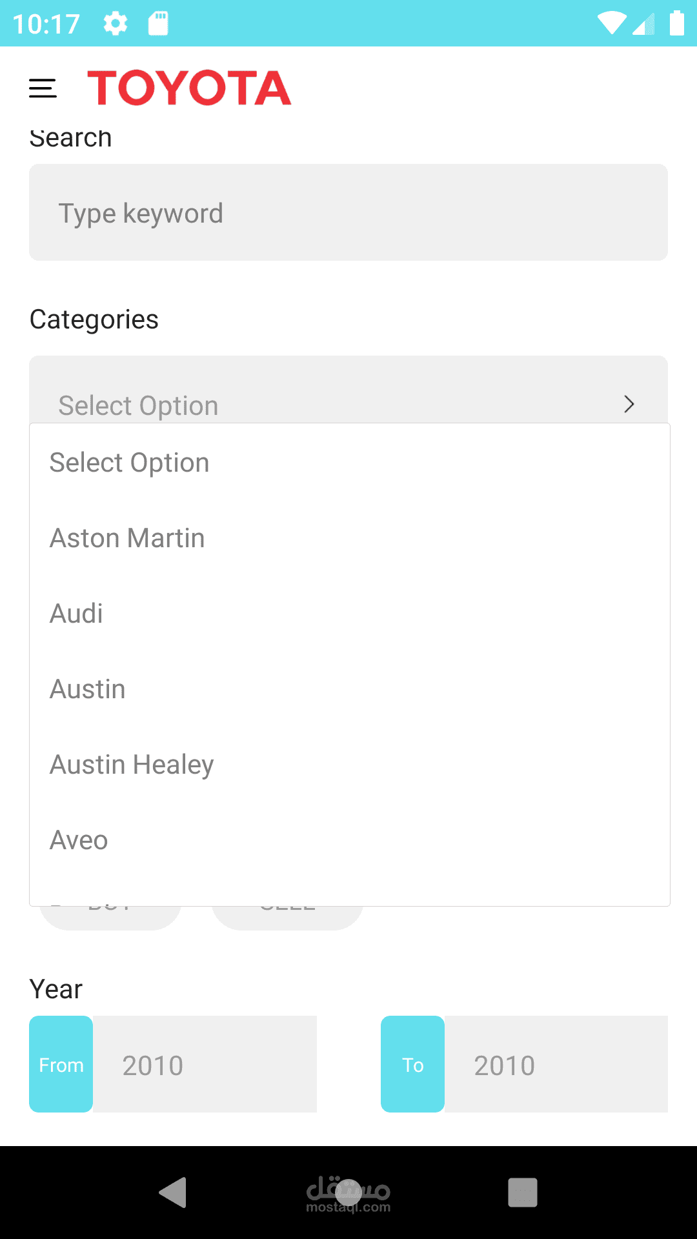This screenshot has height=1239, width=697.
Task: Tap the battery status icon
Action: 676,23
